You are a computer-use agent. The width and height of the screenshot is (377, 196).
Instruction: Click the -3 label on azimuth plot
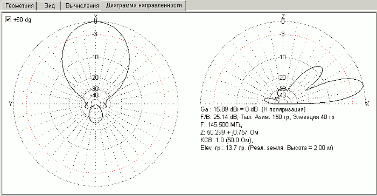click(95, 34)
